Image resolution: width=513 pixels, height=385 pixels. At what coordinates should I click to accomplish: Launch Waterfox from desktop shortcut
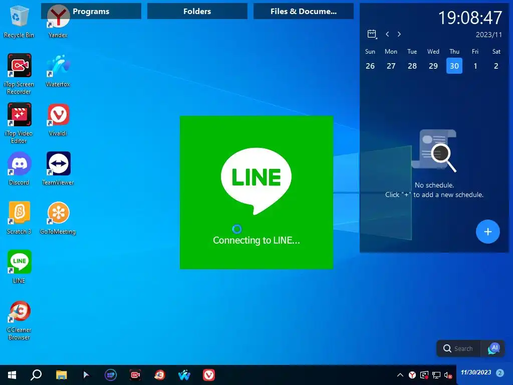point(58,70)
